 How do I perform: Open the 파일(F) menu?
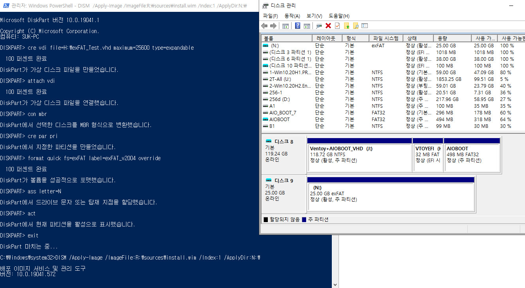click(271, 16)
